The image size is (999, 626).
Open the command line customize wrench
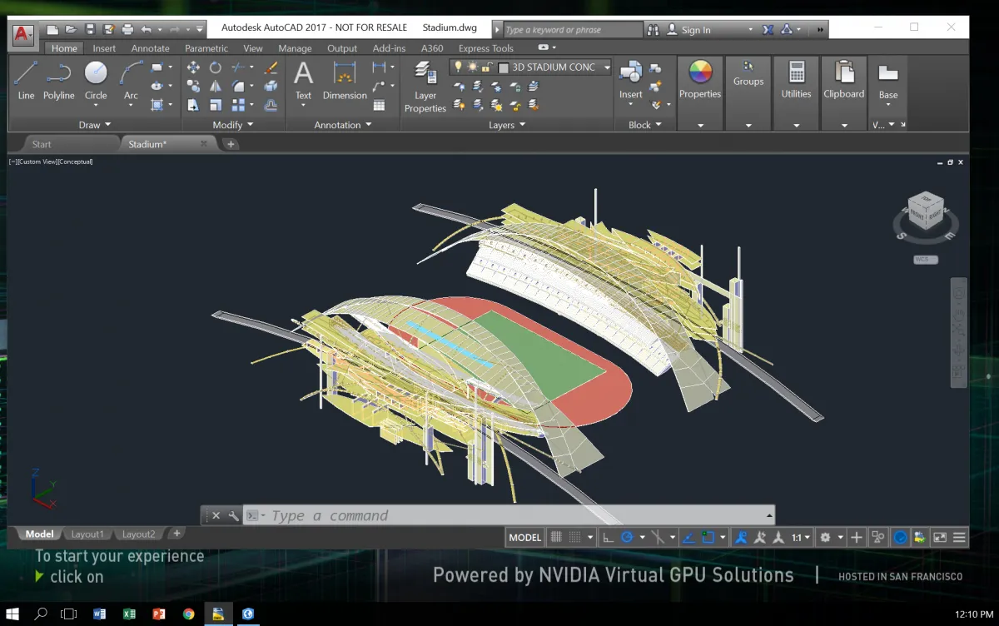[x=233, y=515]
